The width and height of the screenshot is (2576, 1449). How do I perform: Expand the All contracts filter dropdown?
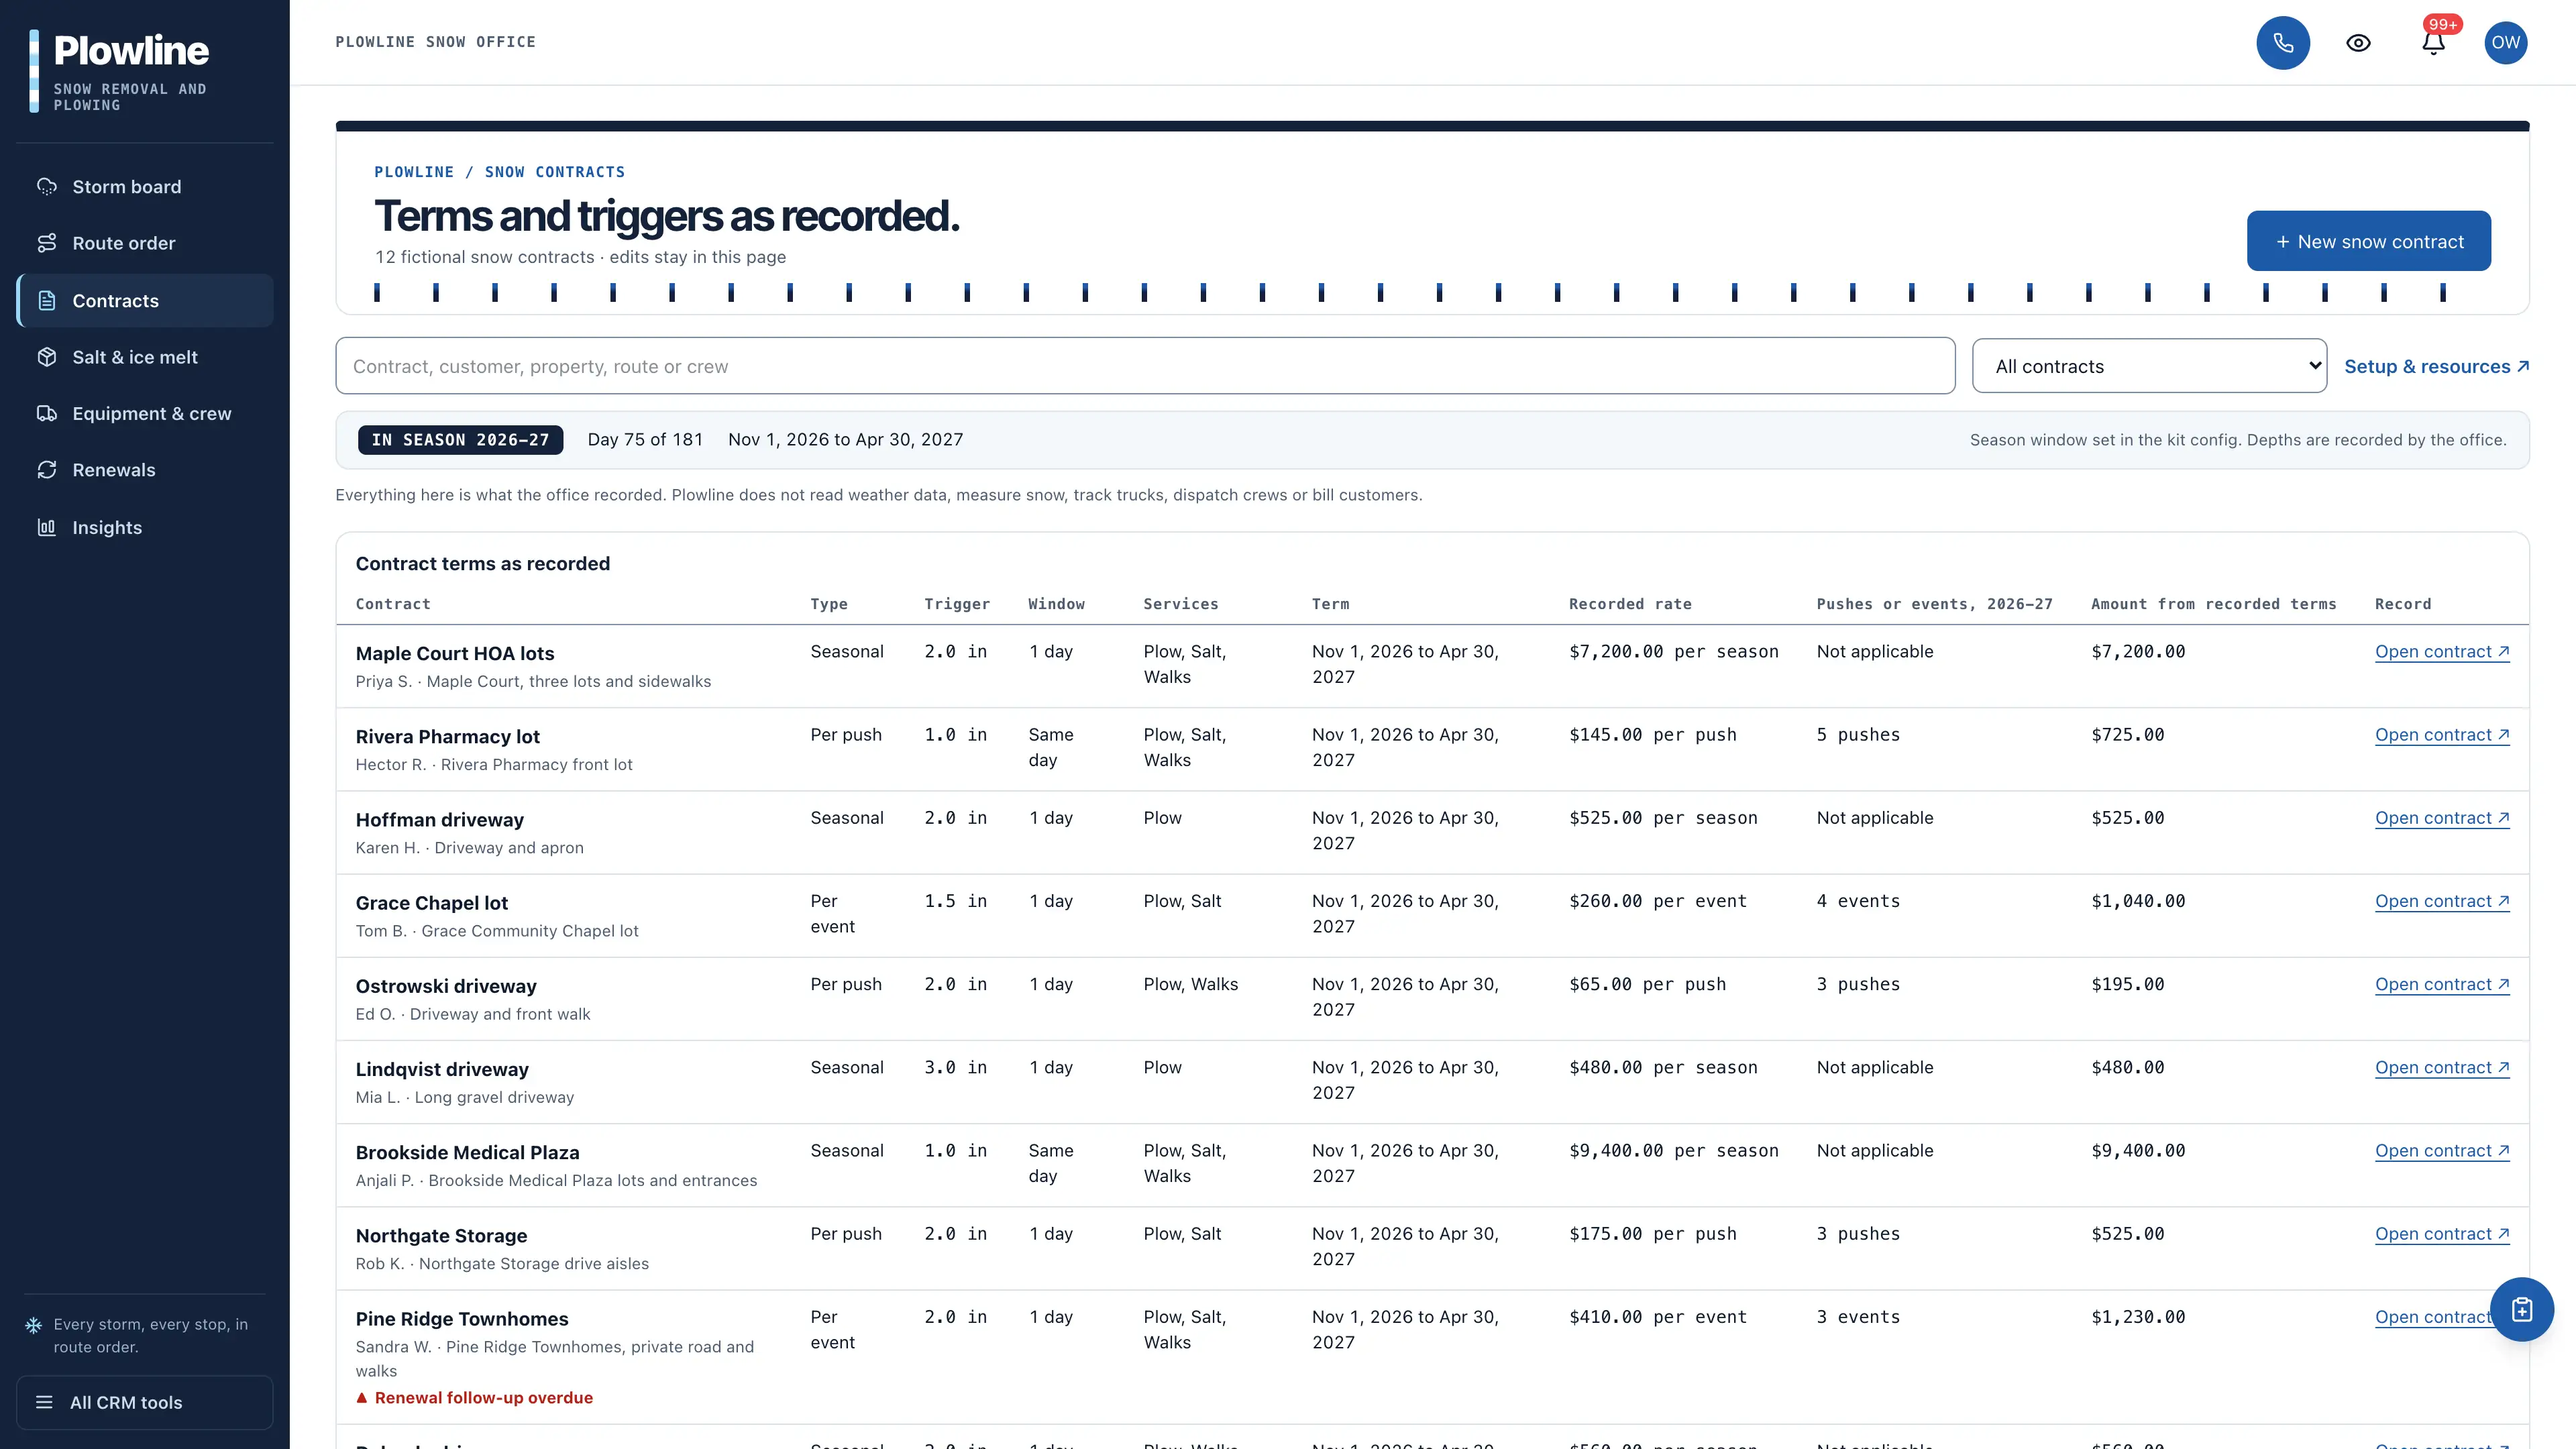(2149, 366)
